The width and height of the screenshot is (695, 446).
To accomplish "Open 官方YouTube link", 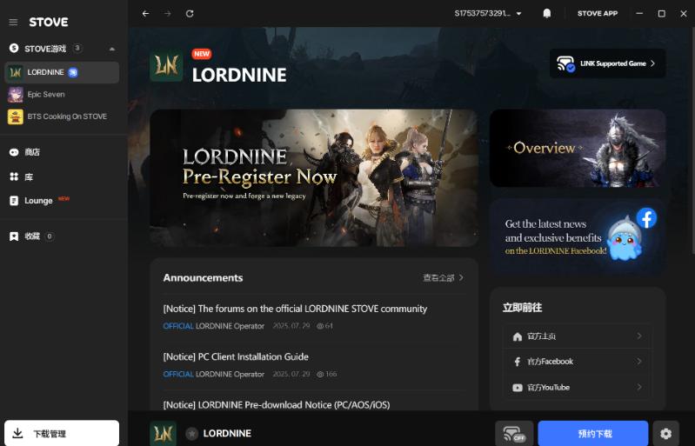I will (578, 387).
